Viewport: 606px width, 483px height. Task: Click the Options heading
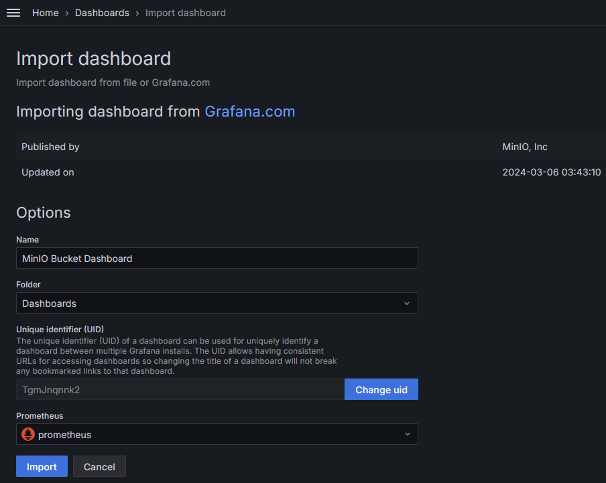(x=44, y=213)
